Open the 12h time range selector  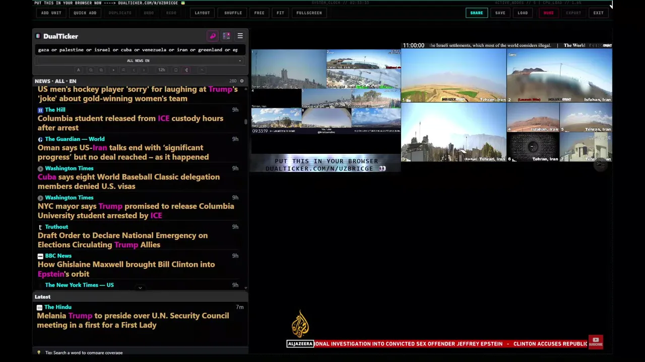(x=162, y=70)
